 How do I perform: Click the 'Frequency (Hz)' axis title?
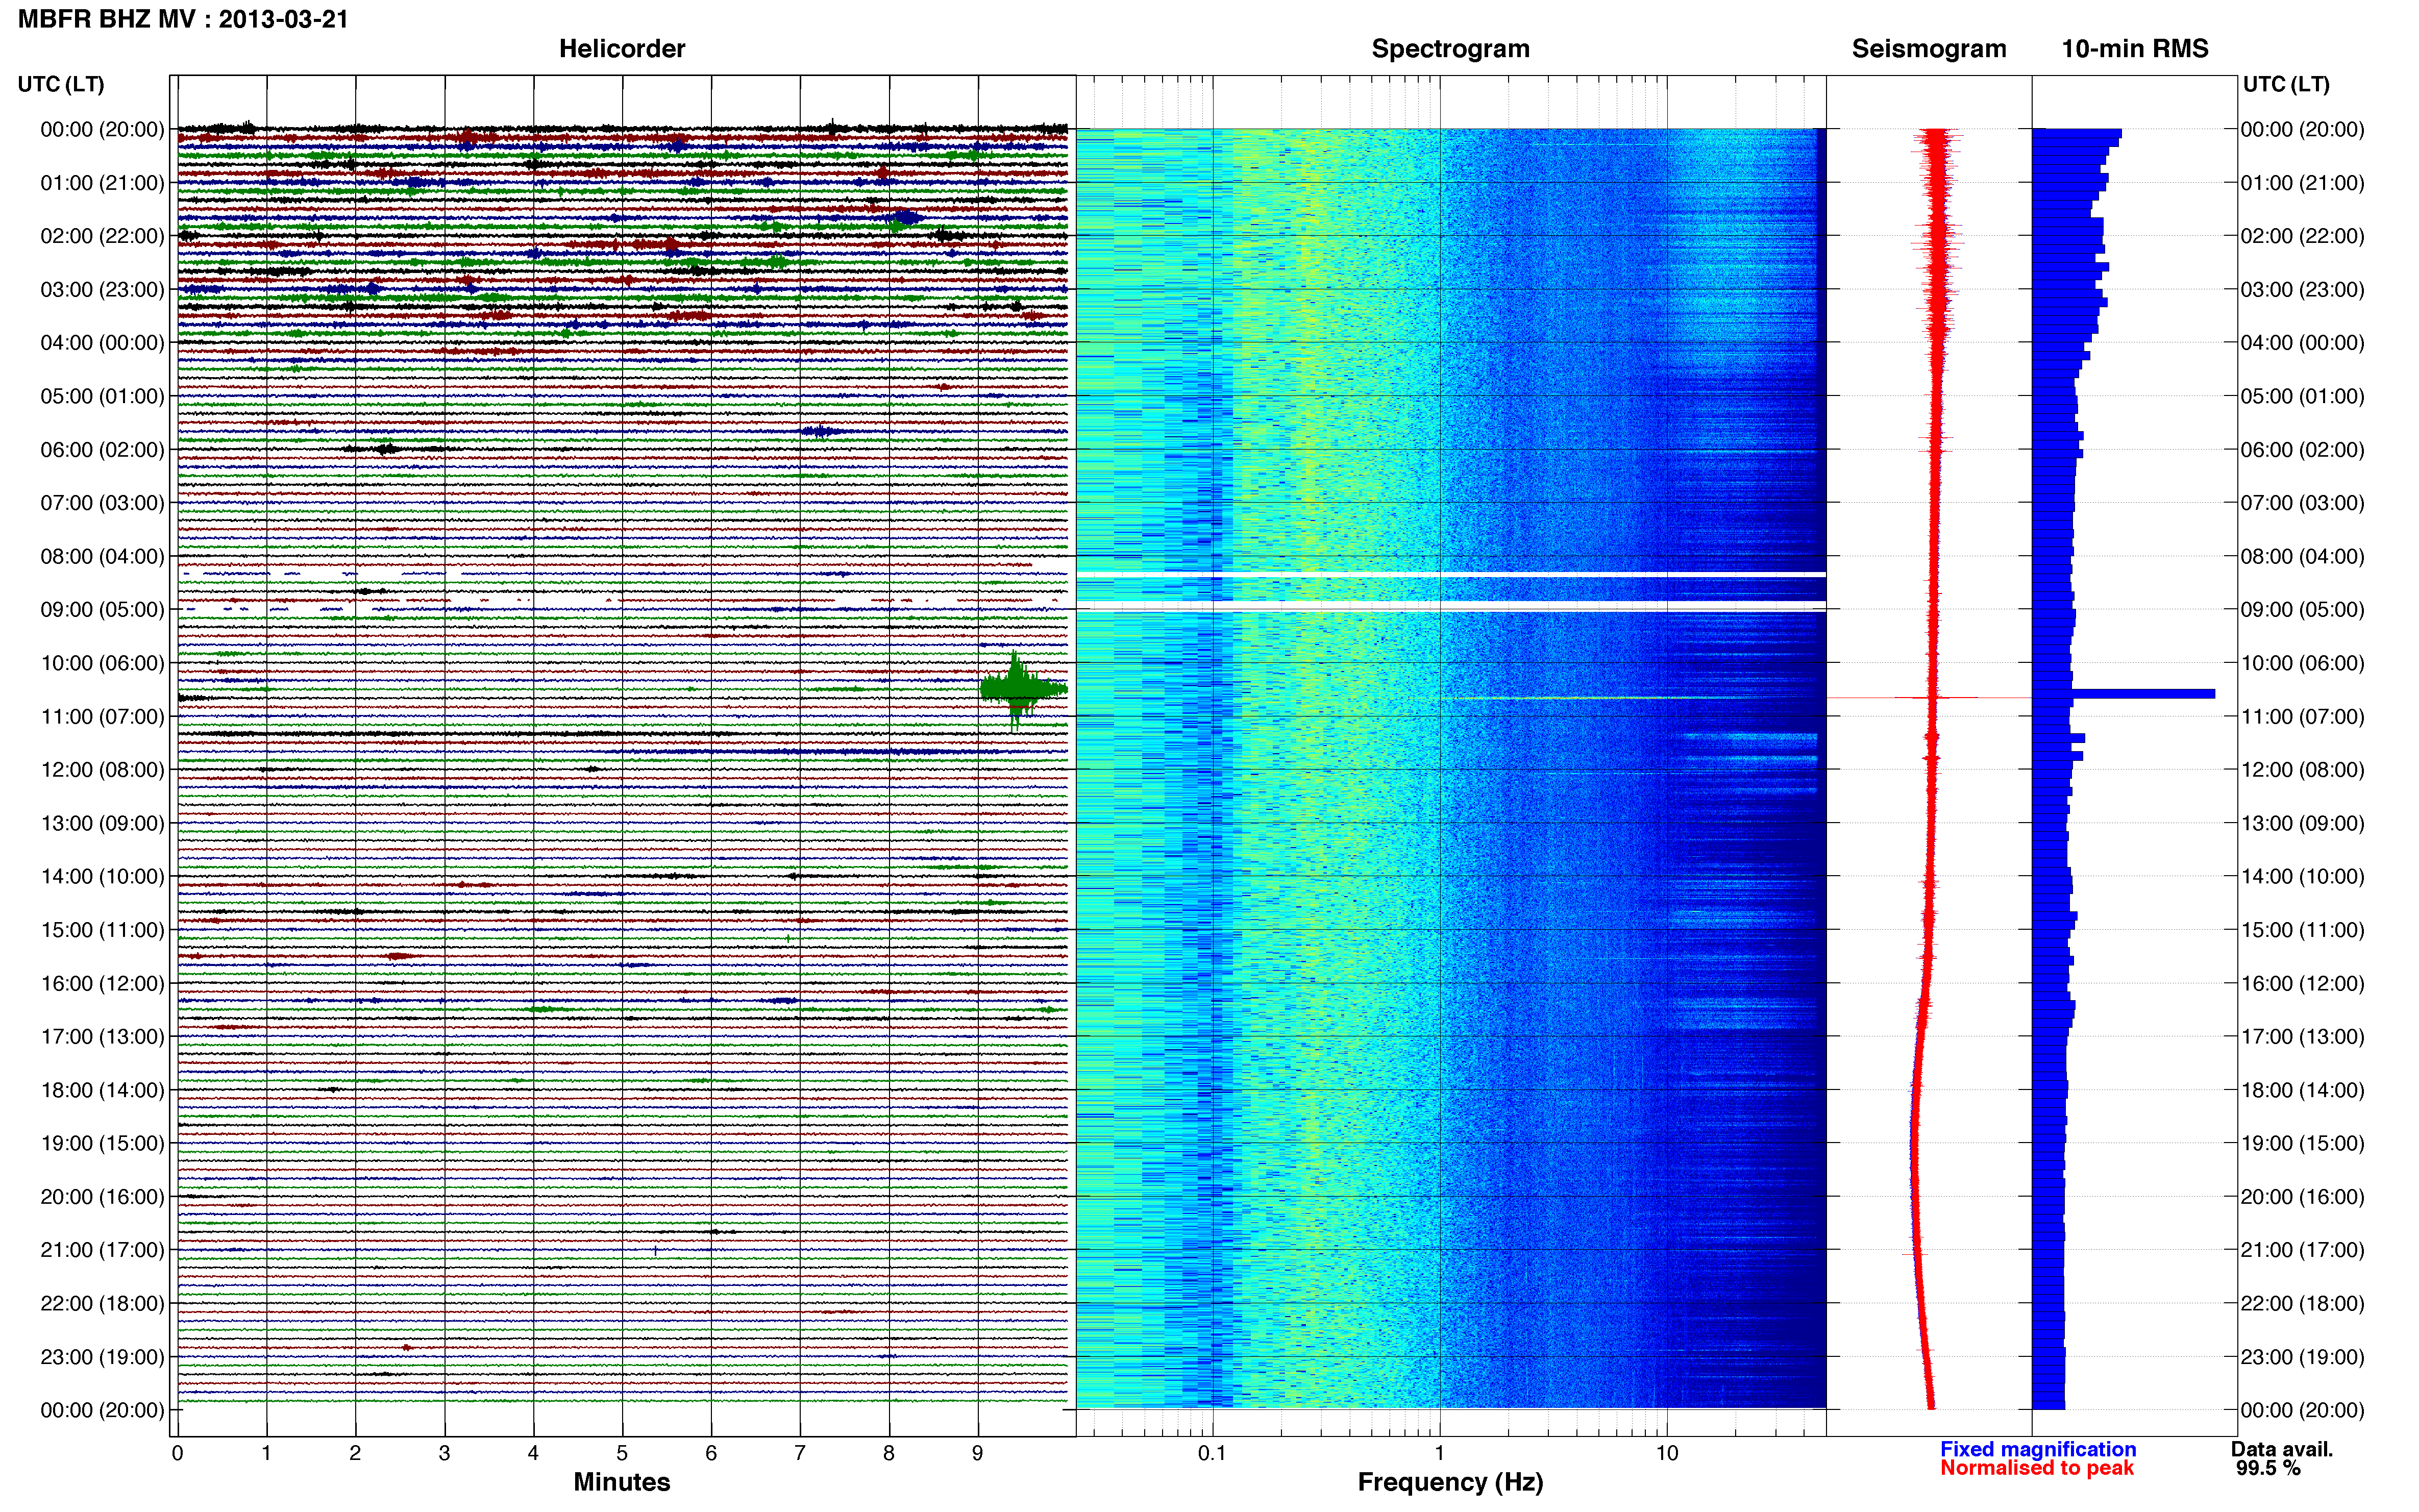point(1450,1483)
